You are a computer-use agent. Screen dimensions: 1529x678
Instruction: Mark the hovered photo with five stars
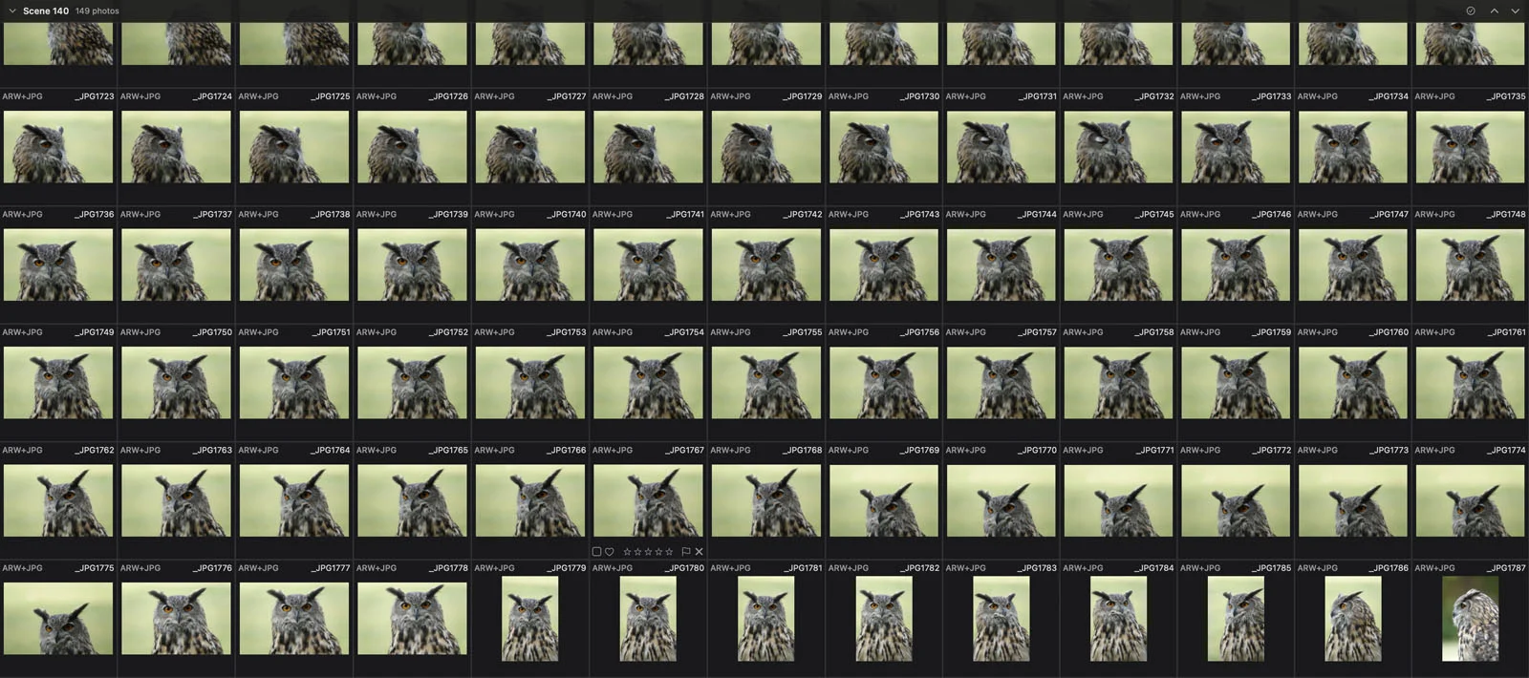pos(669,552)
